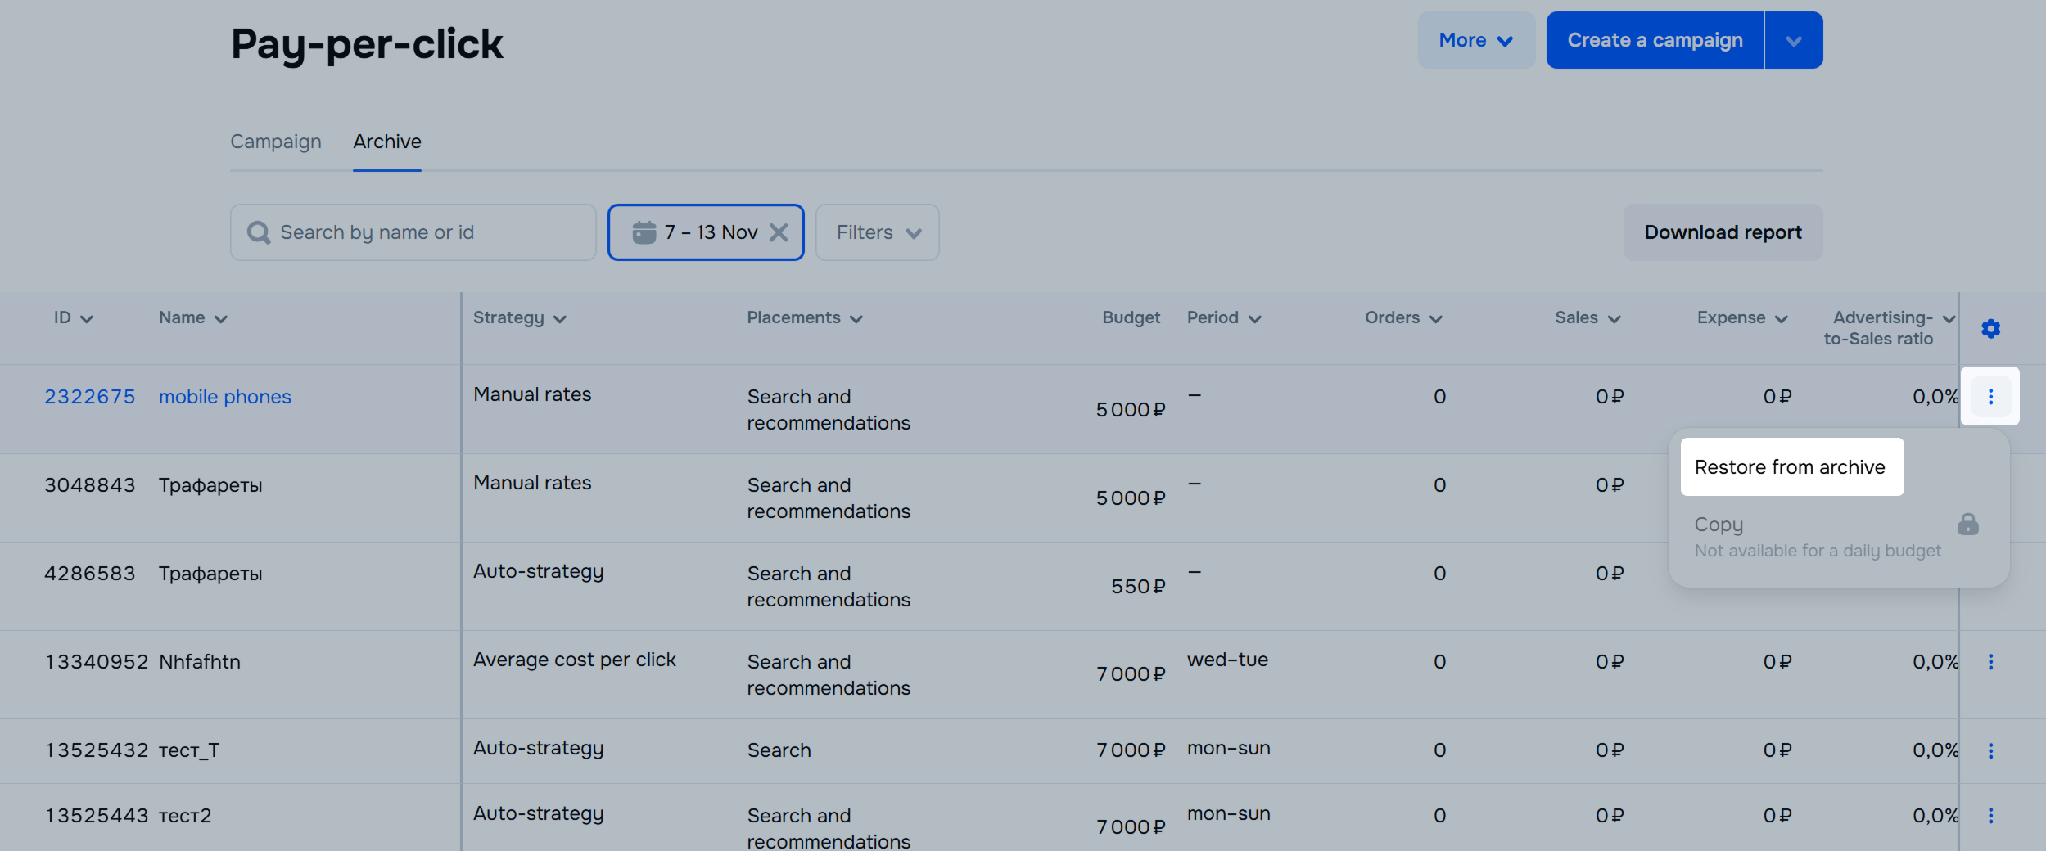
Task: Click the search magnifier icon
Action: pos(259,233)
